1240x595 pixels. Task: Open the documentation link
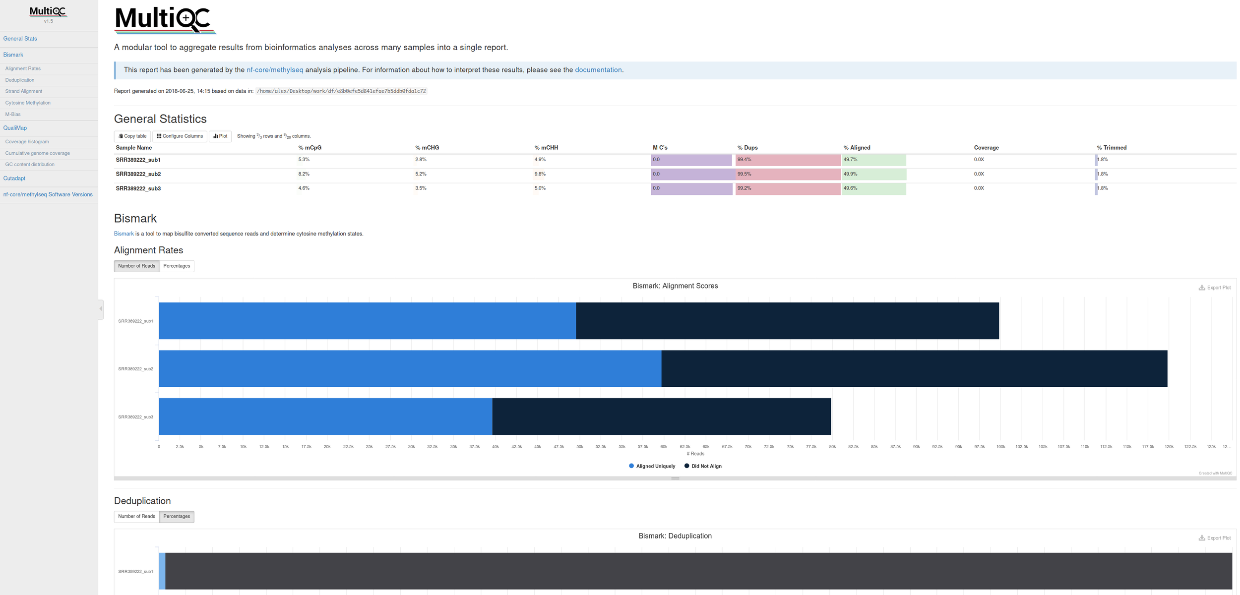point(598,70)
